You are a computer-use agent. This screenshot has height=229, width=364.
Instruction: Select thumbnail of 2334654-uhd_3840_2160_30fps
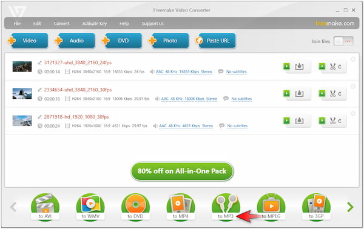coord(22,94)
